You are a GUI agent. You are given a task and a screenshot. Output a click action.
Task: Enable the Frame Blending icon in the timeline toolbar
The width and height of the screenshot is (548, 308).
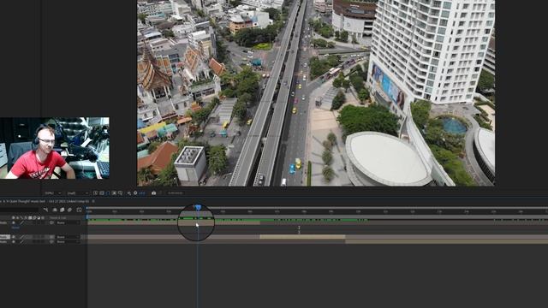pyautogui.click(x=63, y=210)
